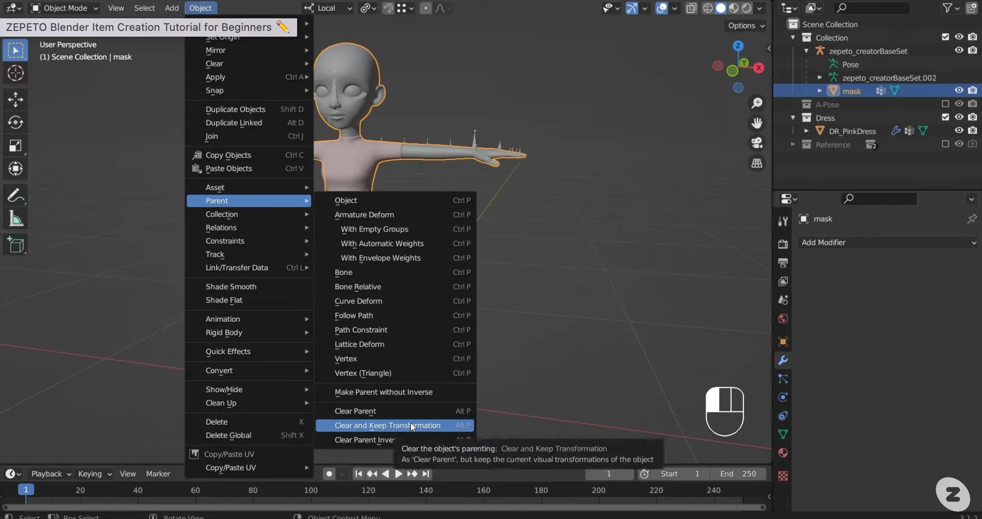This screenshot has width=982, height=519.
Task: Uncheck the Collection exclude checkbox
Action: click(x=945, y=37)
